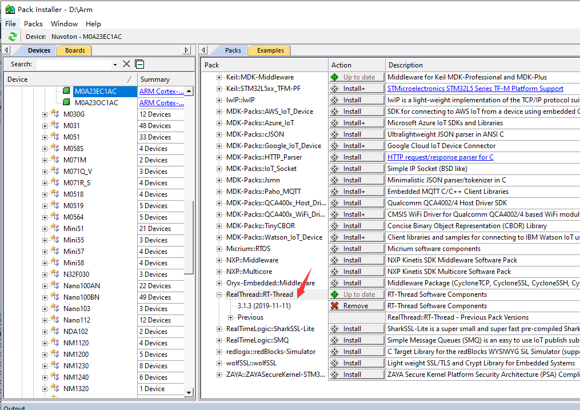Screen dimensions: 580x410
Task: Select the Devices tab
Action: click(39, 50)
